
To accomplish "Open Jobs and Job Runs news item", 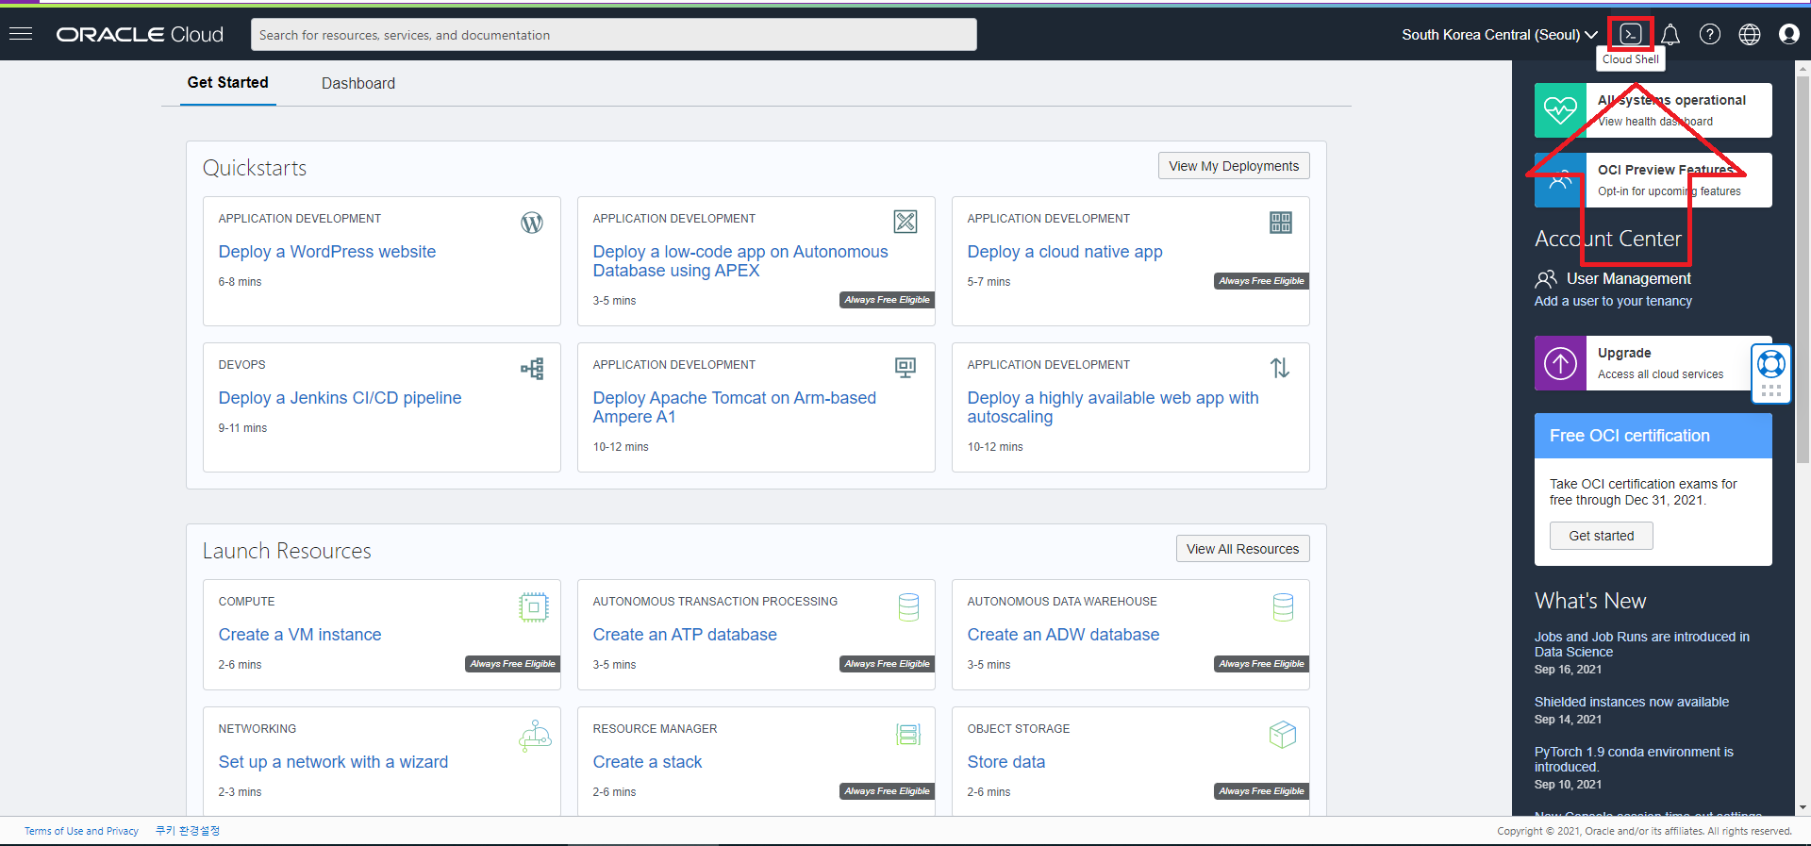I will click(x=1641, y=644).
